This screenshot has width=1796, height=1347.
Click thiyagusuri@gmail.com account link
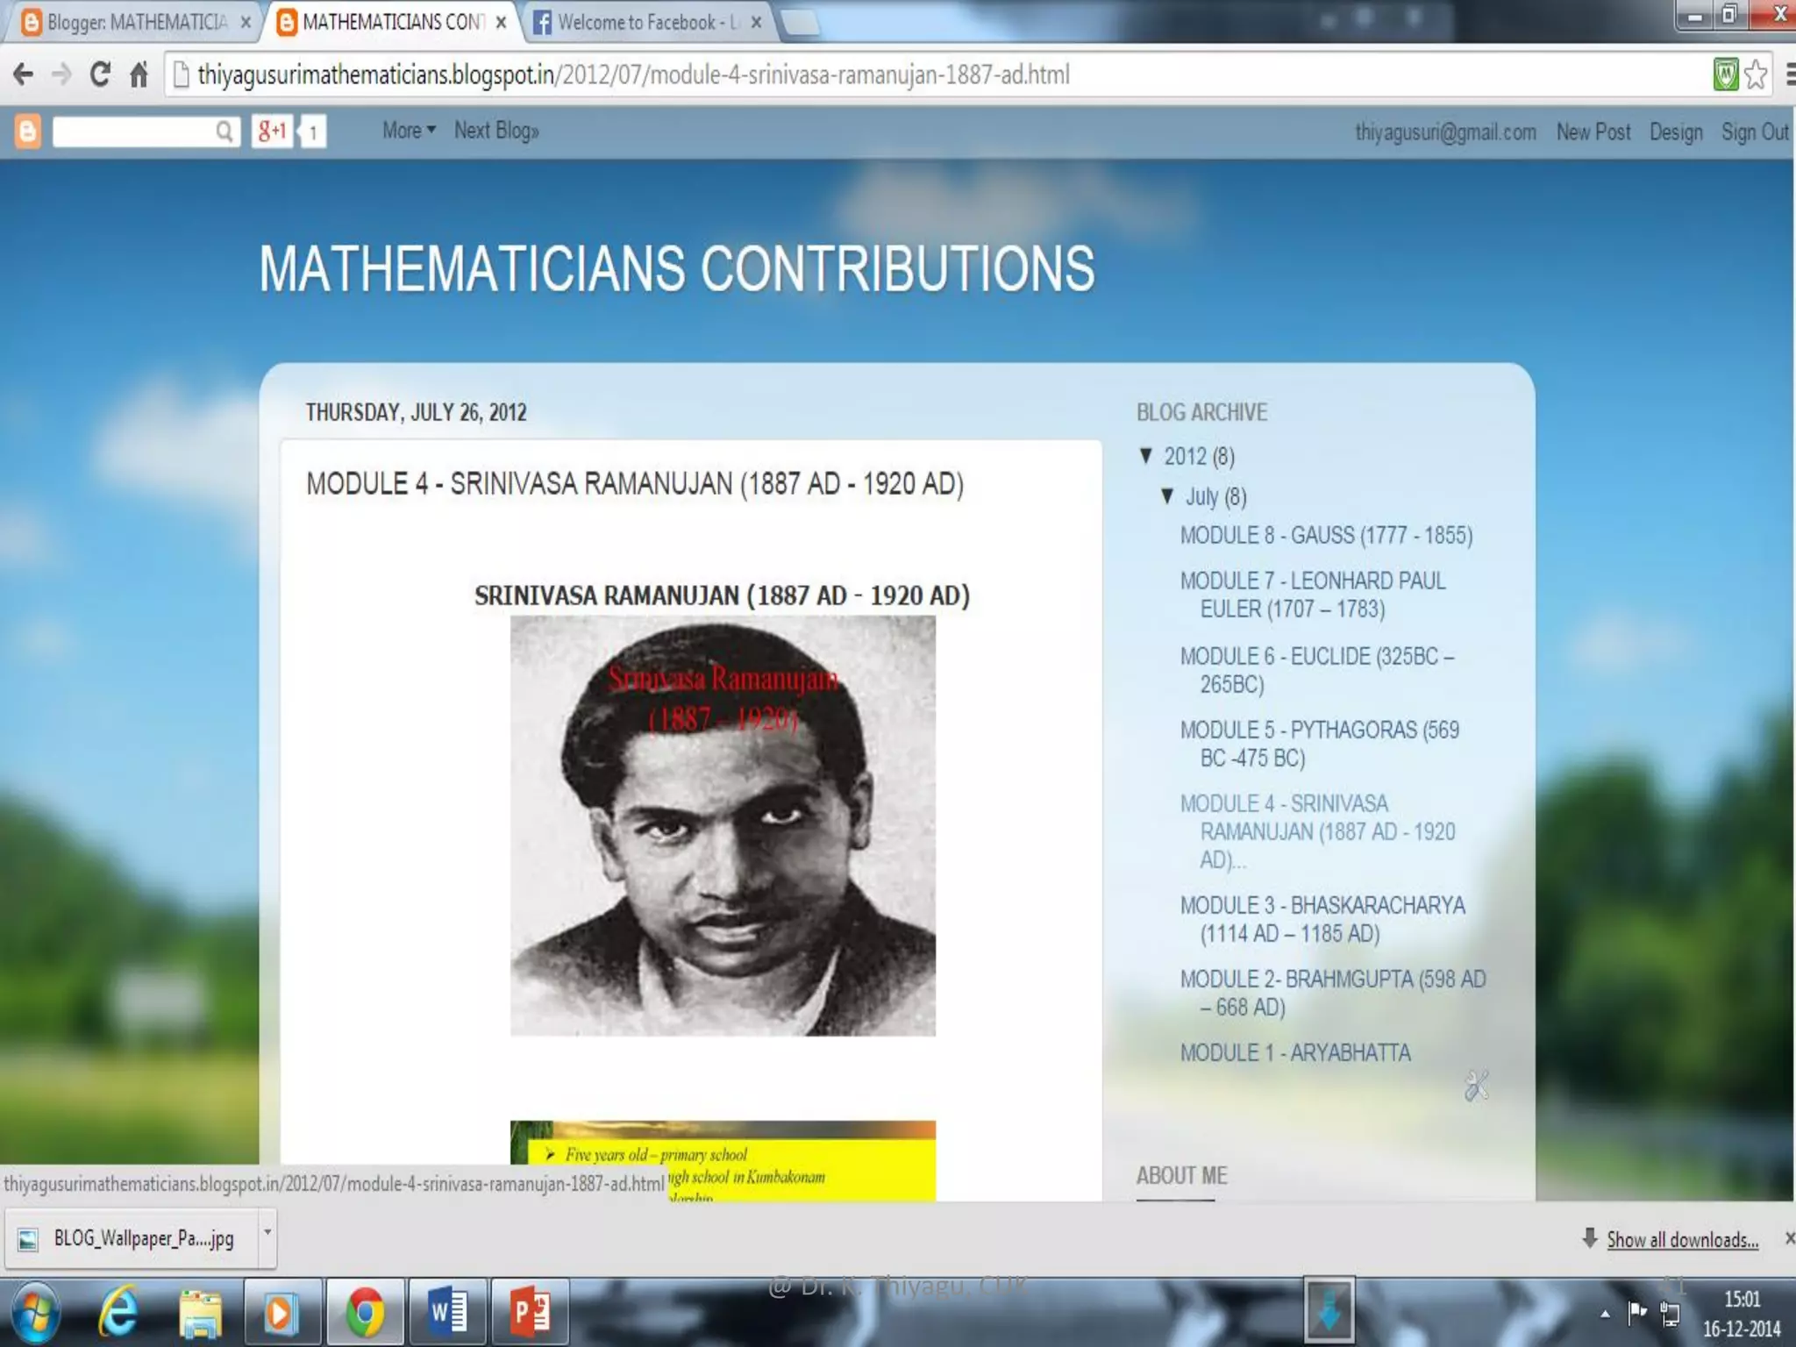pyautogui.click(x=1445, y=132)
